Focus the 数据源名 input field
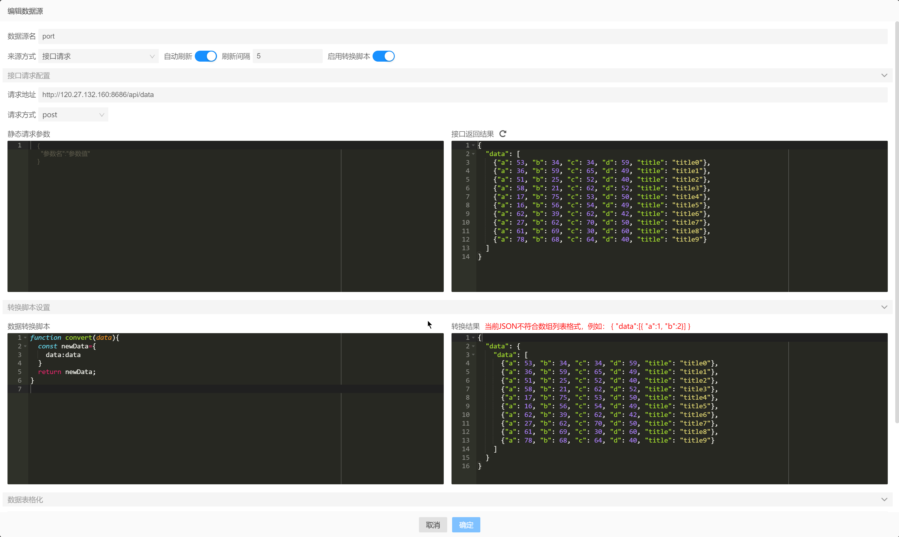Image resolution: width=899 pixels, height=537 pixels. point(463,36)
